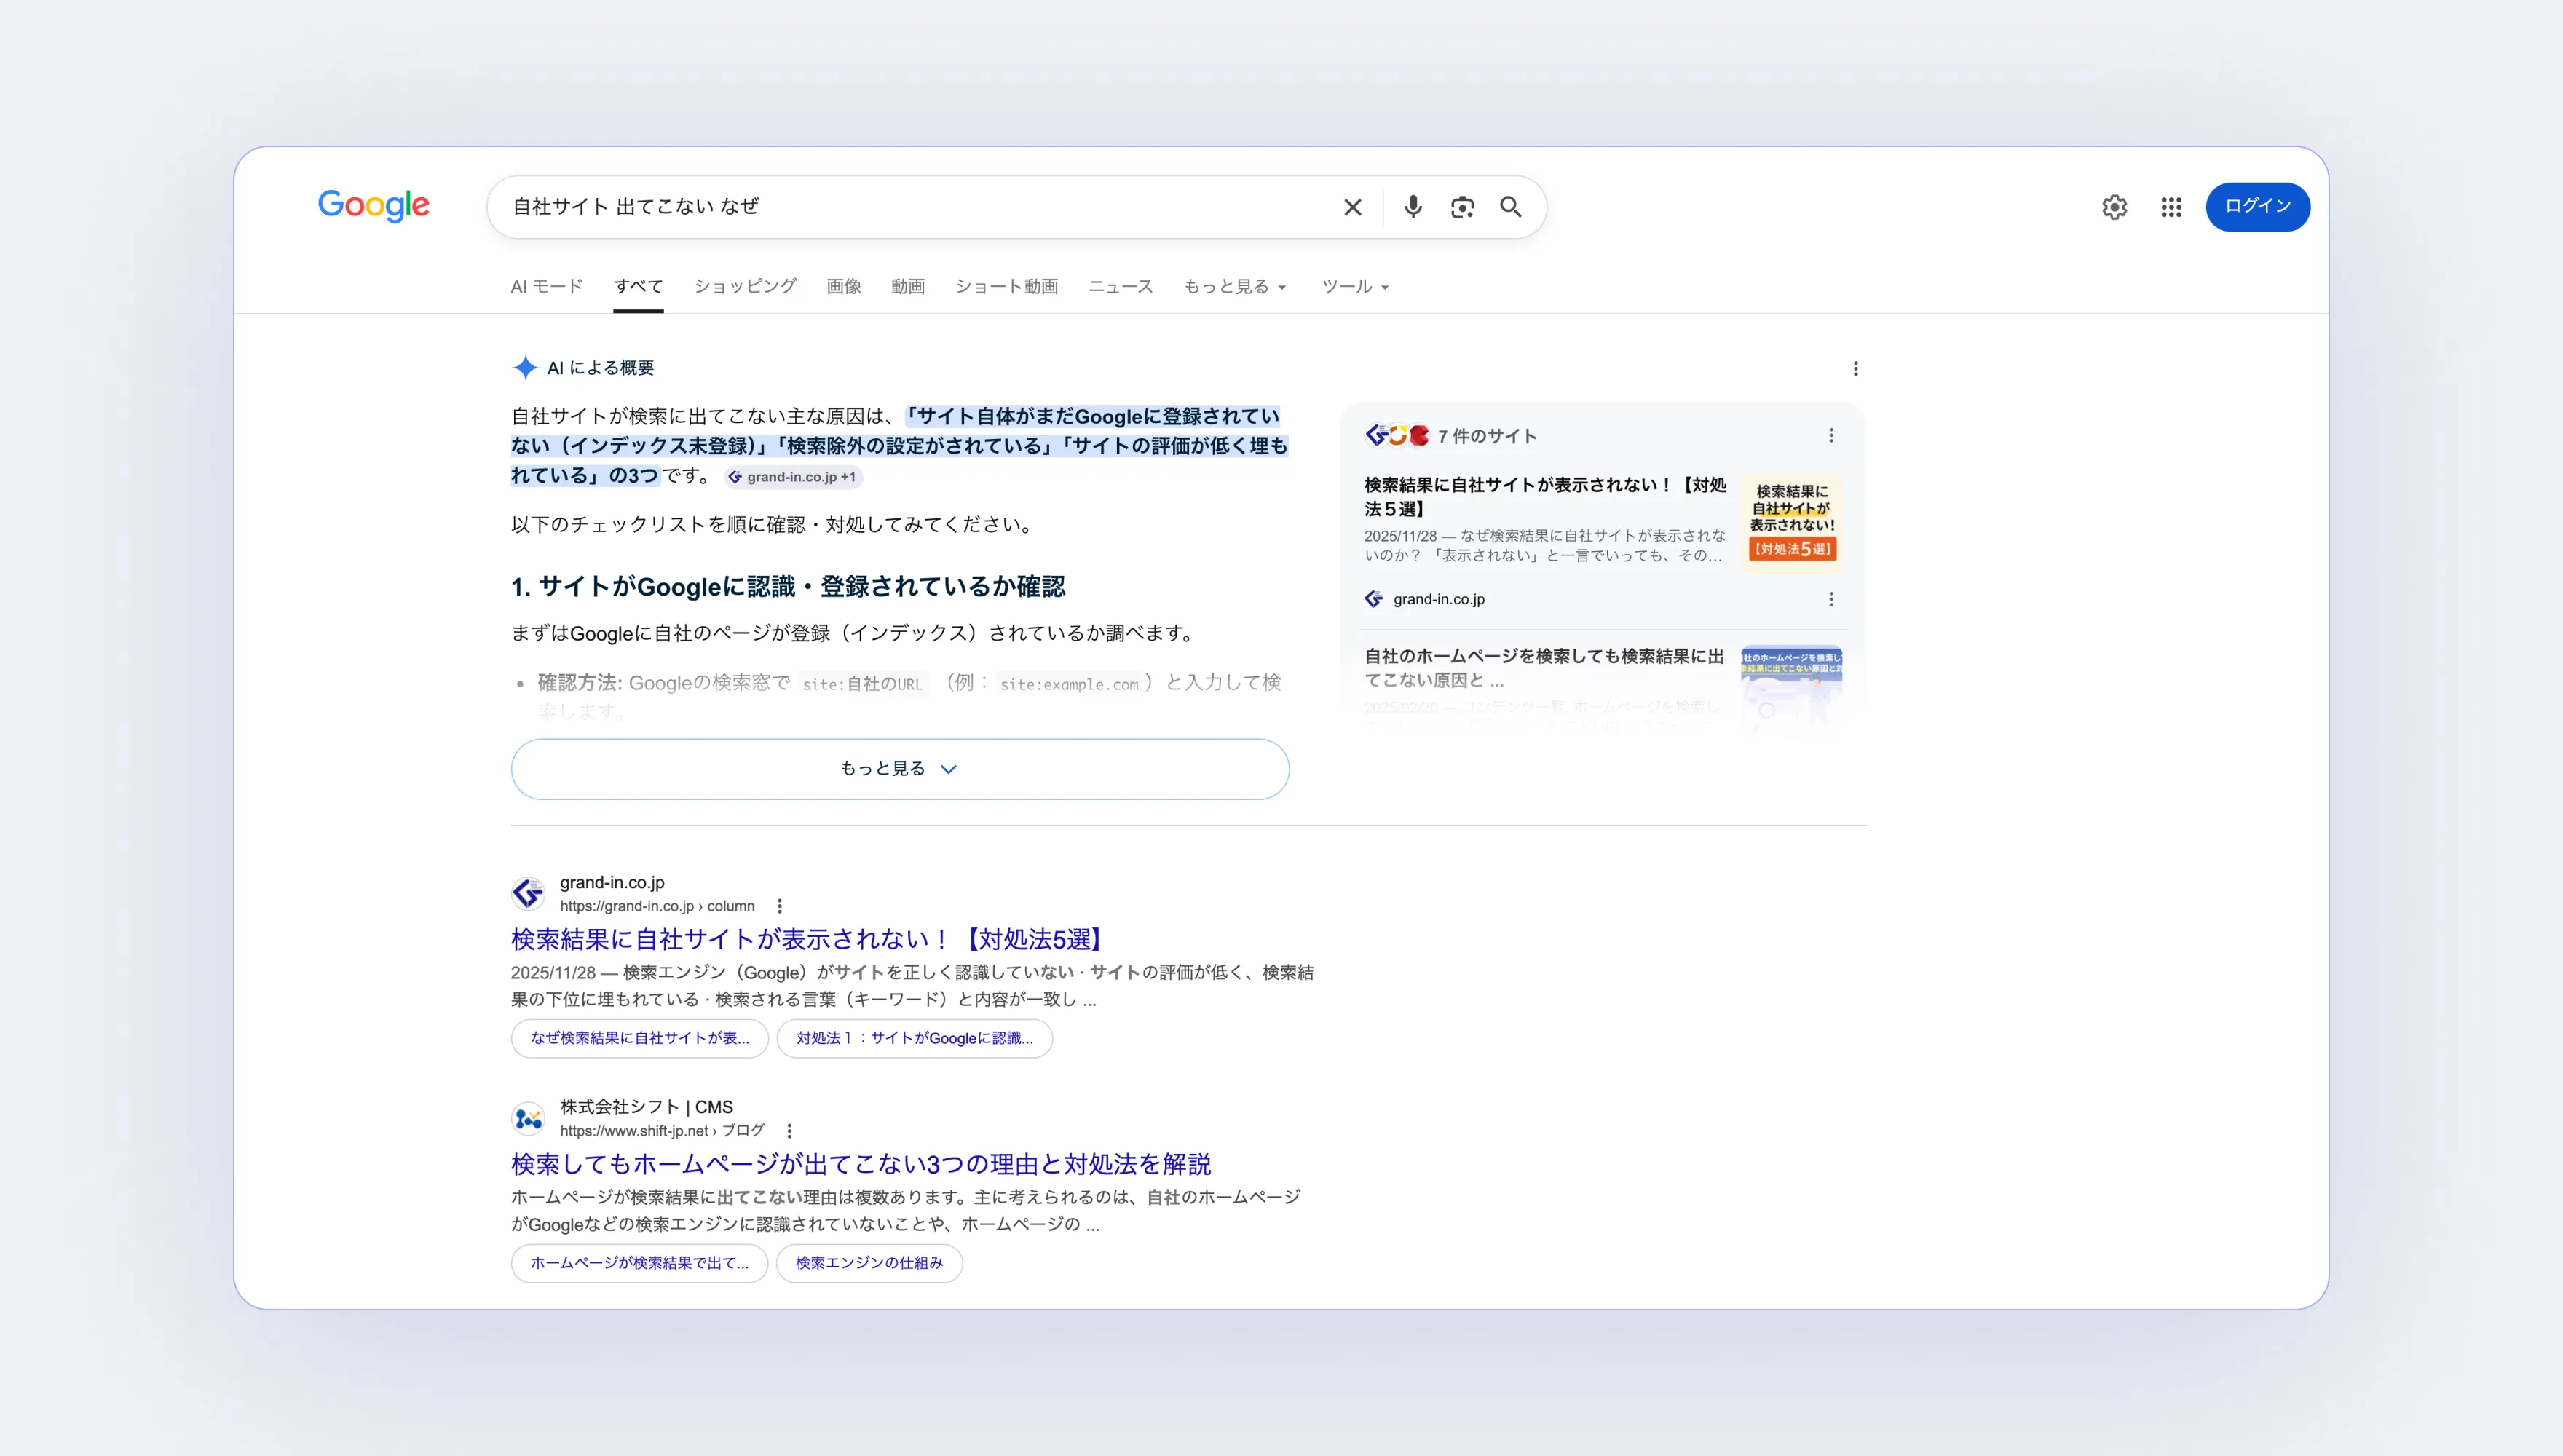Click sitelink chip 対処法１：サイトがGoogleに認識...
This screenshot has width=2563, height=1456.
pos(914,1039)
